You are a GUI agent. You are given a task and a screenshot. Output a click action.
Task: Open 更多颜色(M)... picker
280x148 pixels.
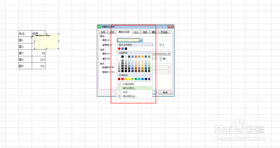click(x=135, y=96)
